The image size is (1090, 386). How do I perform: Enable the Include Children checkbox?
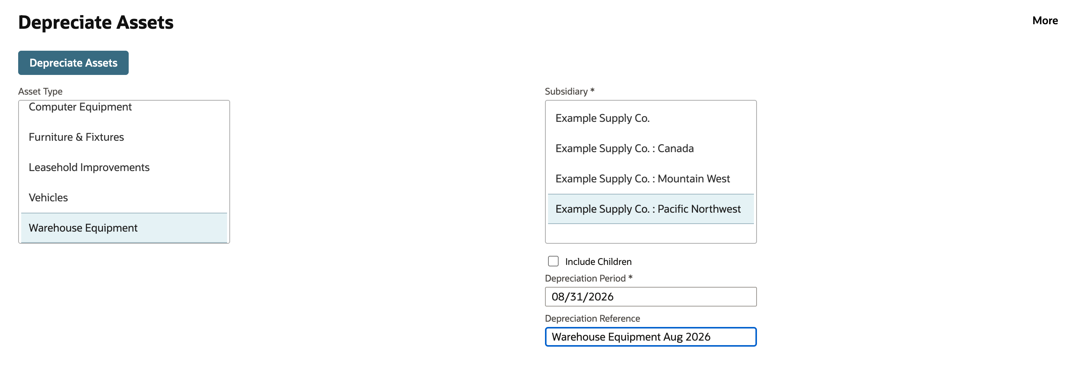(553, 261)
